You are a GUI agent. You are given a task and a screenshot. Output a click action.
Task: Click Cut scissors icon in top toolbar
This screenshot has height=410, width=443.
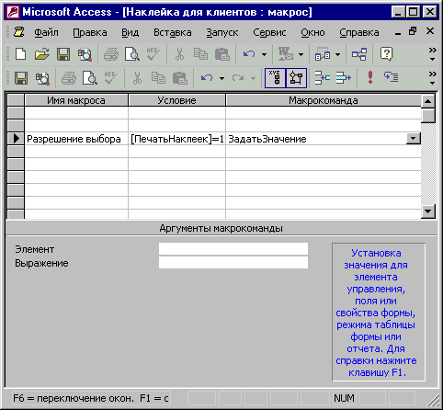coord(179,54)
